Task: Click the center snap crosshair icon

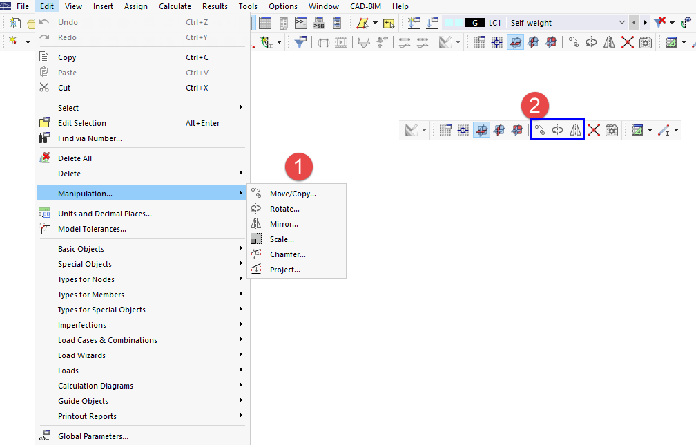Action: pos(462,129)
